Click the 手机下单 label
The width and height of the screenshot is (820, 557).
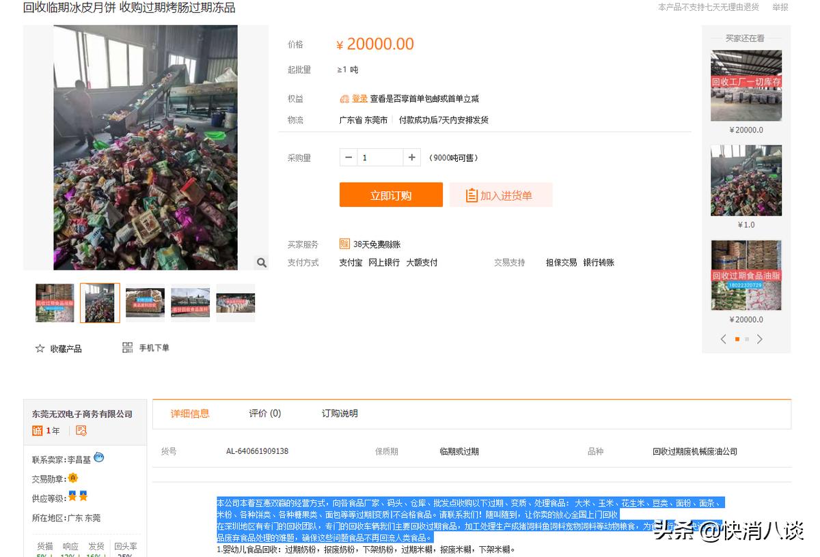pyautogui.click(x=154, y=348)
